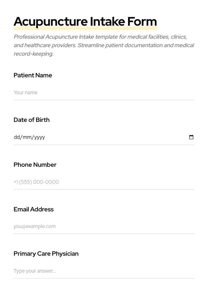Viewport: 208px width, 289px height.
Task: Click the "record-keeping" text in description
Action: pos(33,54)
